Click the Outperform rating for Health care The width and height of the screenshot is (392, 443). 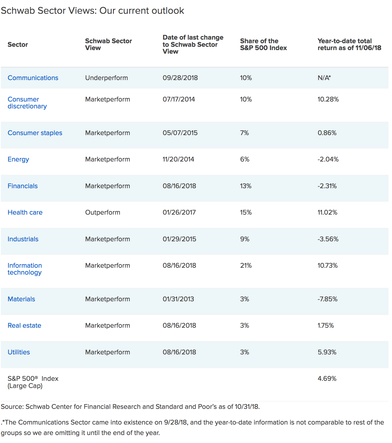tap(103, 212)
